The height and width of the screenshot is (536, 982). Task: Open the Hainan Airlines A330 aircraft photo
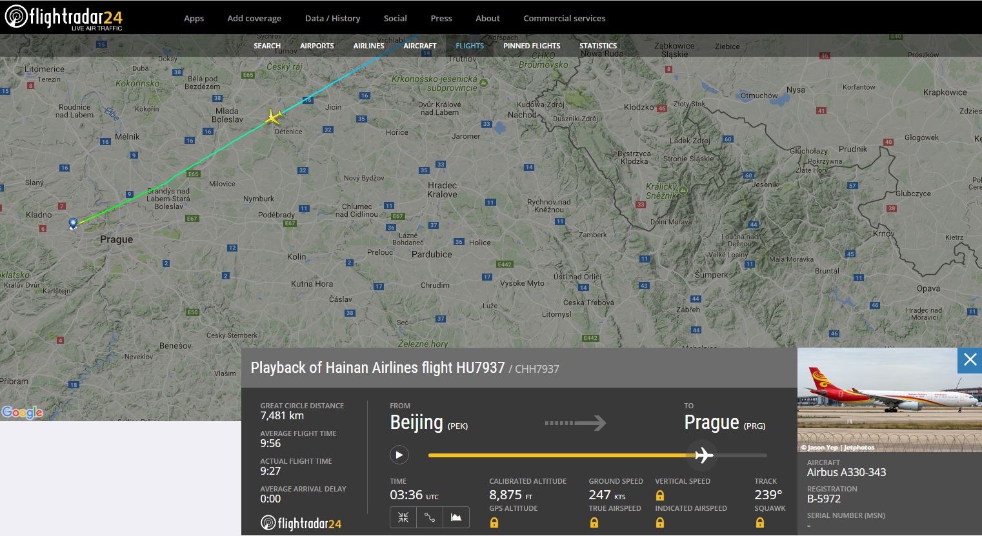(889, 400)
